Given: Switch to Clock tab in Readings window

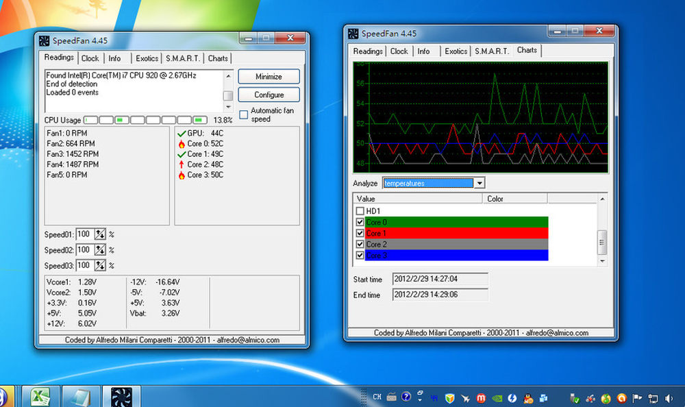Looking at the screenshot, I should 90,58.
